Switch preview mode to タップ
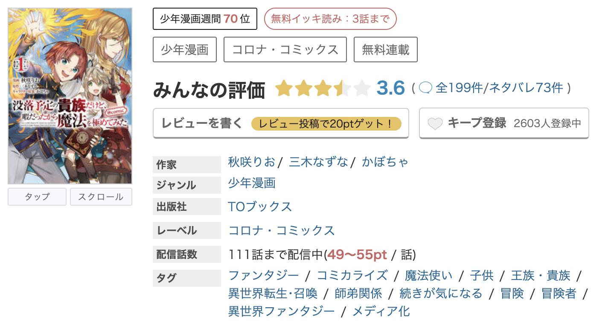This screenshot has height=326, width=611. pos(37,197)
